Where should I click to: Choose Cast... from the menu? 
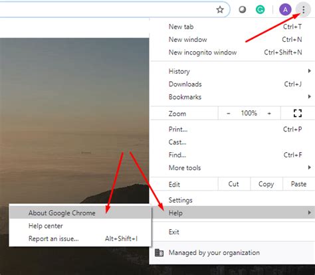tap(233, 142)
